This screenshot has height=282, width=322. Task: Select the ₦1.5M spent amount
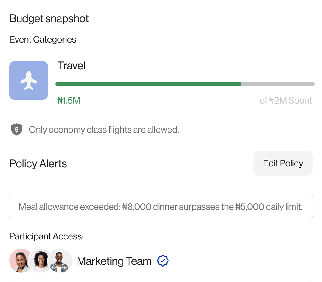69,100
